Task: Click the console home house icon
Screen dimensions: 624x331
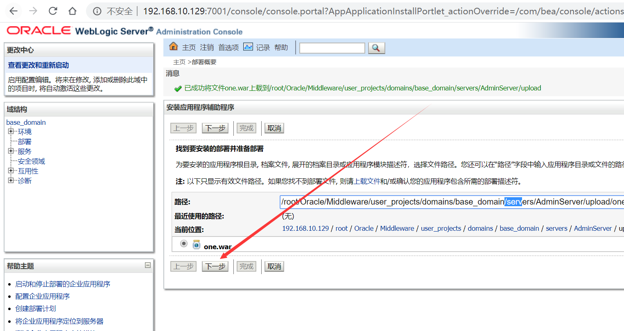Action: click(x=174, y=46)
